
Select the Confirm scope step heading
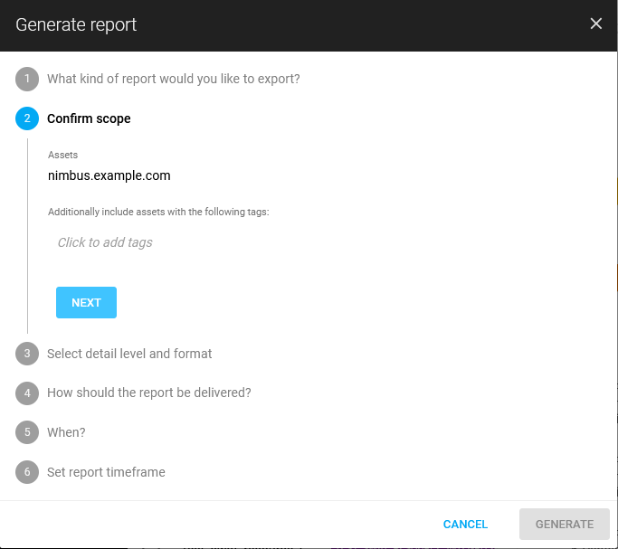coord(89,118)
